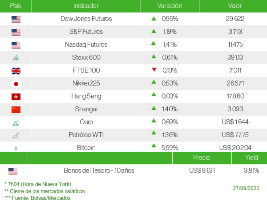
Task: Click the oil pump icon for Petróleo WTI
Action: tap(16, 136)
